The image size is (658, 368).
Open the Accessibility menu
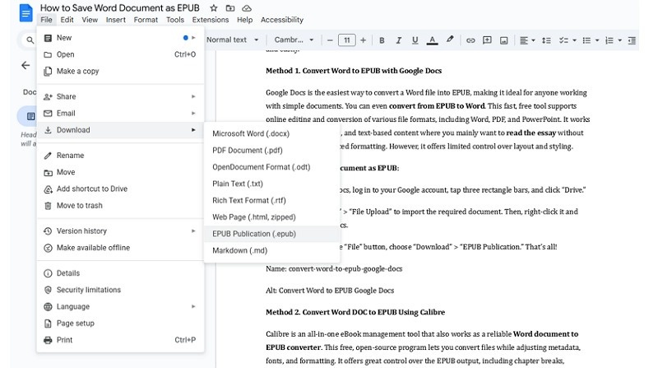[x=281, y=20]
